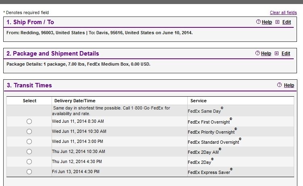Click the help question icon in Package Details

click(258, 53)
